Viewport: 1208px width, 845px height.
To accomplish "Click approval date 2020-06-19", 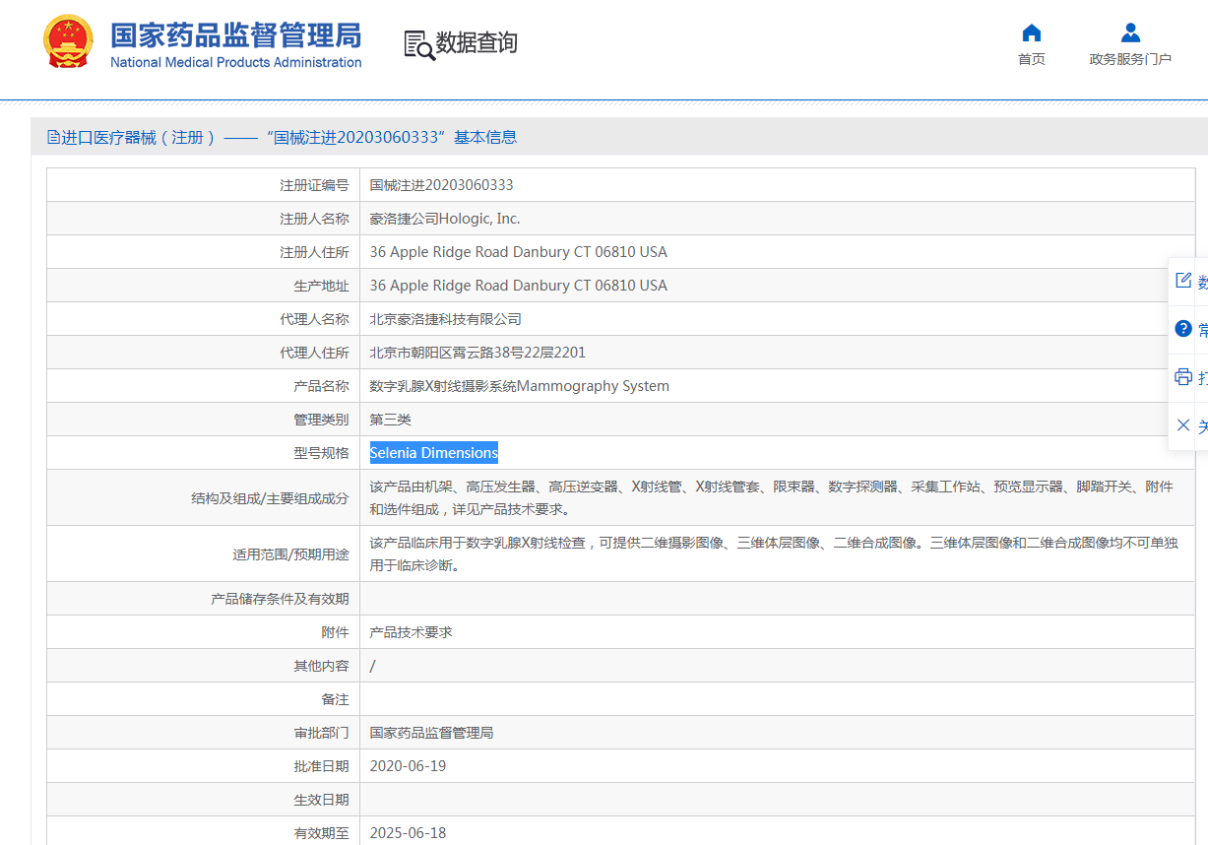I will (x=408, y=766).
